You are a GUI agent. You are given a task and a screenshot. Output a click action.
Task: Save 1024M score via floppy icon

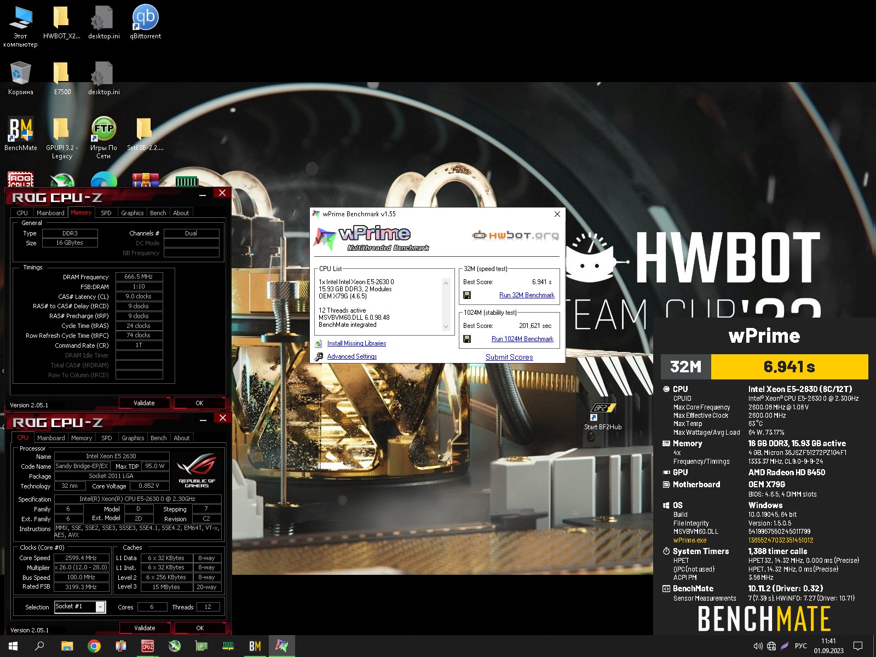pyautogui.click(x=467, y=339)
